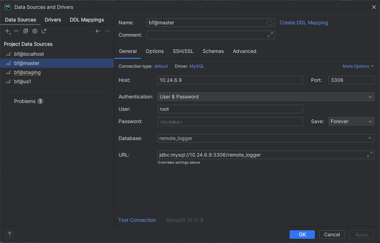Click the Cancel button
Image resolution: width=380 pixels, height=243 pixels.
coord(332,235)
